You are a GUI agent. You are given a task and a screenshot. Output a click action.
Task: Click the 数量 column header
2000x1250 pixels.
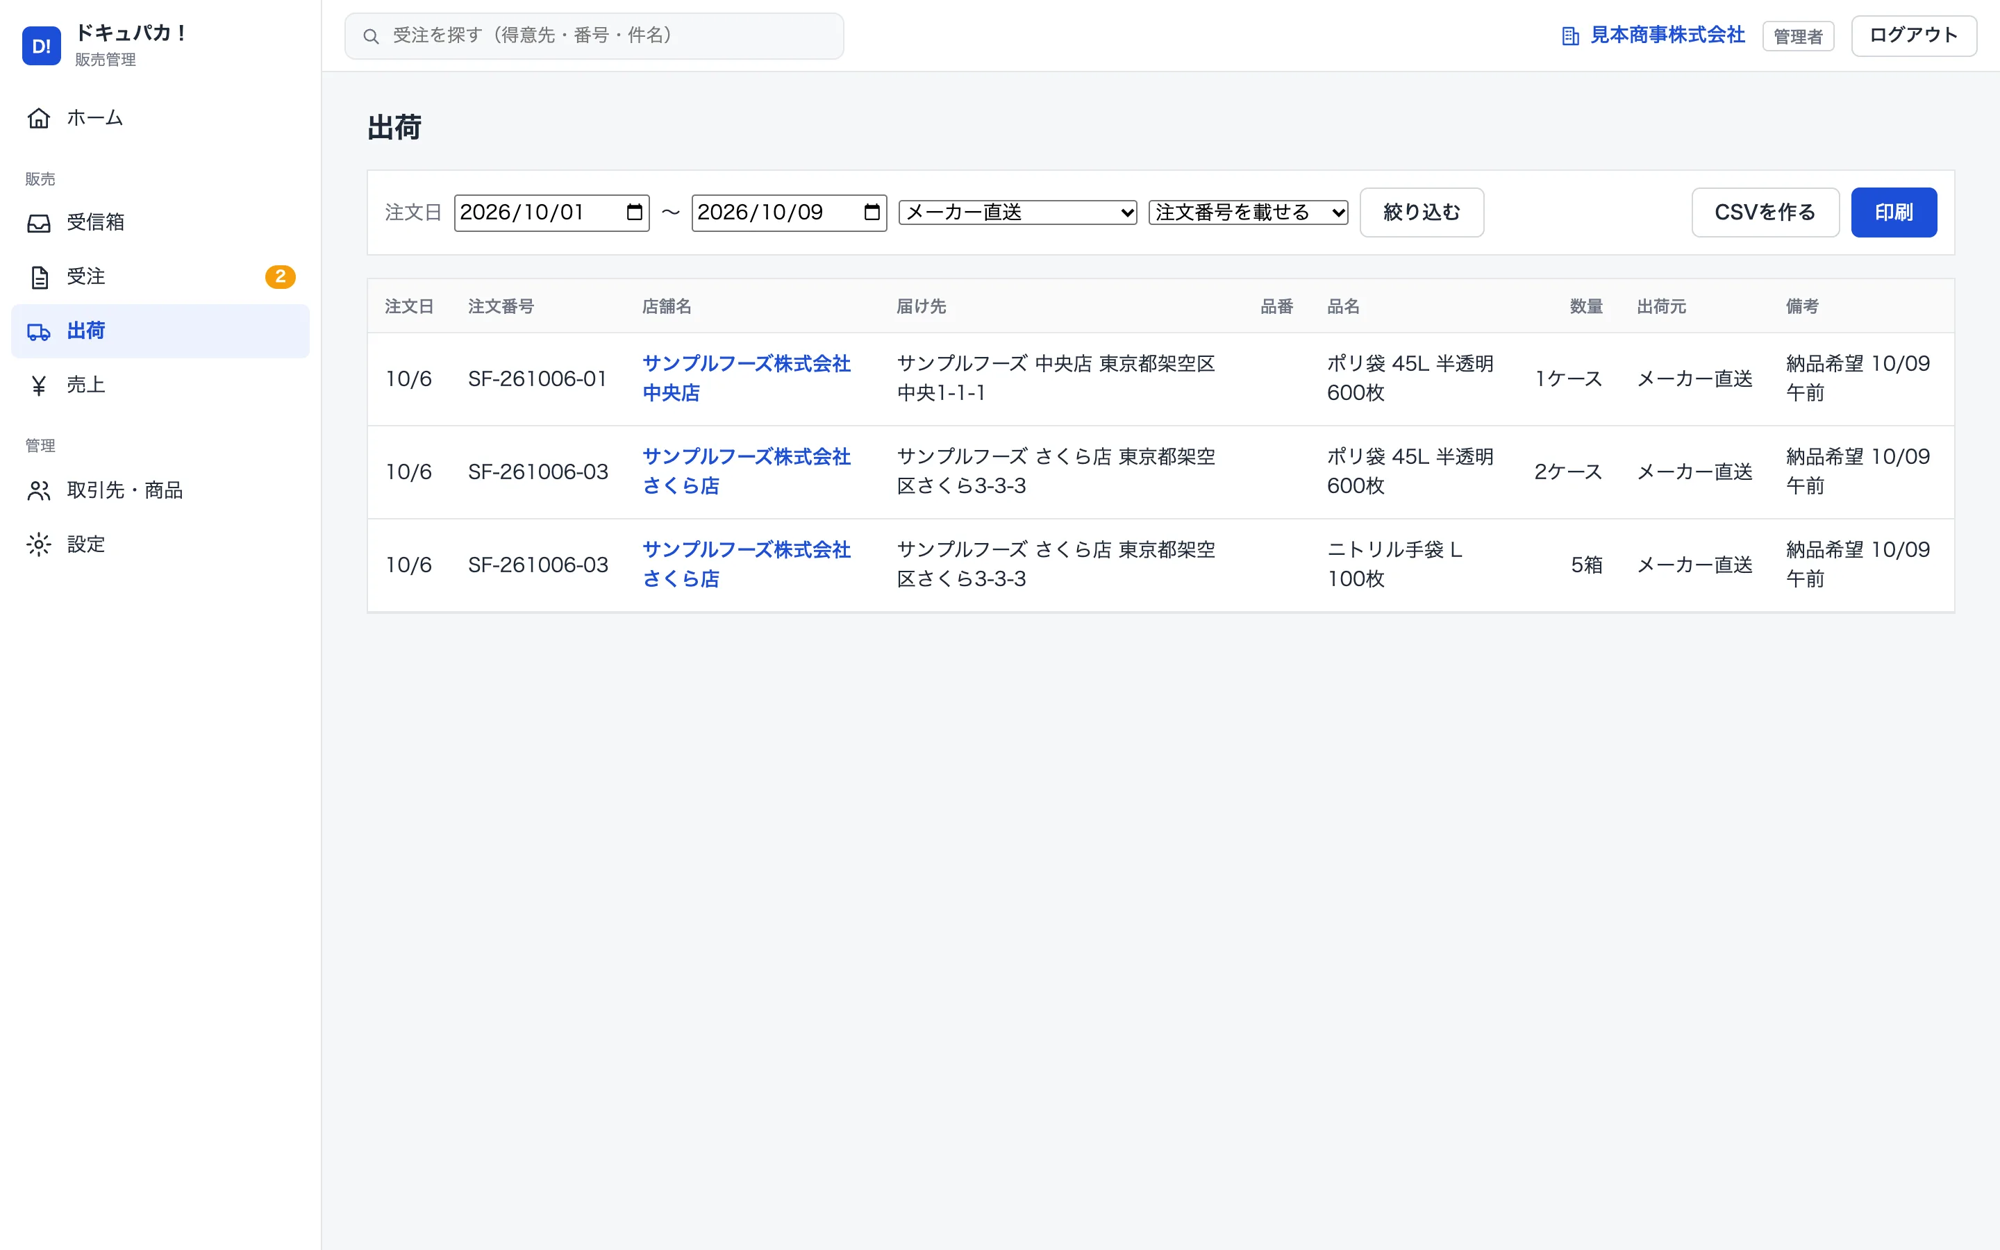[x=1586, y=307]
